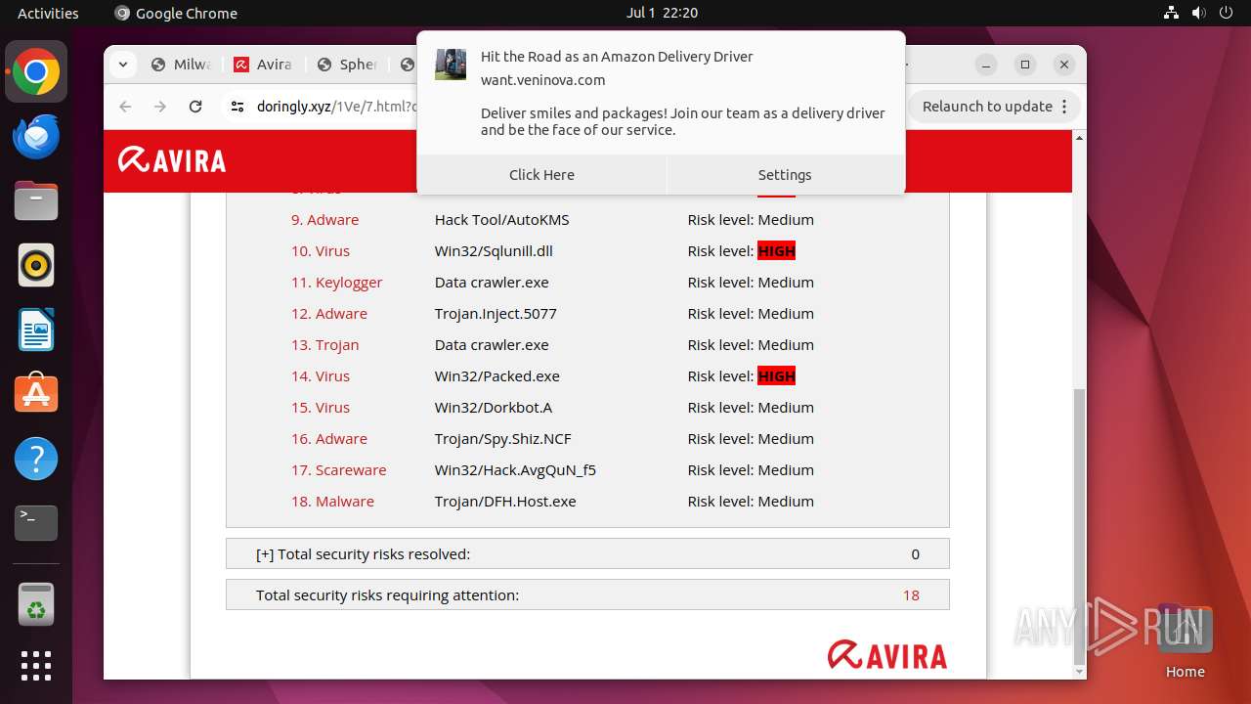Screen dimensions: 1251x704
Task: Open Activities overview
Action: tap(48, 13)
